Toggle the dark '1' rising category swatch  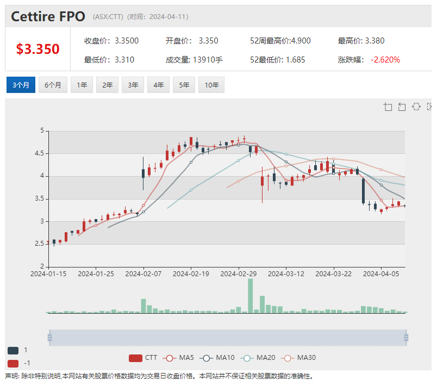point(13,351)
